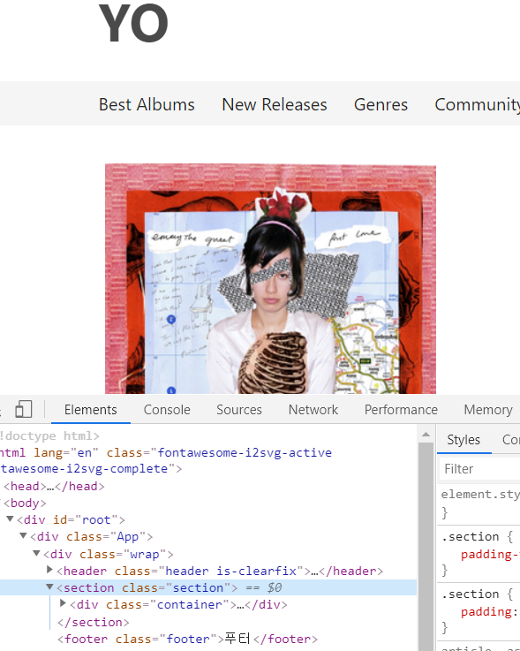Image resolution: width=520 pixels, height=651 pixels.
Task: Select the closing /section tag row
Action: (x=94, y=623)
